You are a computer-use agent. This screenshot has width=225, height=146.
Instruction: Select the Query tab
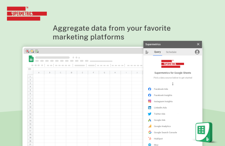point(157,52)
